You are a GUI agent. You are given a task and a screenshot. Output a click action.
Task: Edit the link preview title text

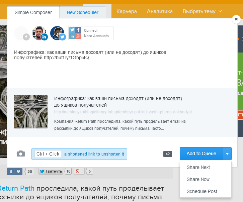coord(118,102)
